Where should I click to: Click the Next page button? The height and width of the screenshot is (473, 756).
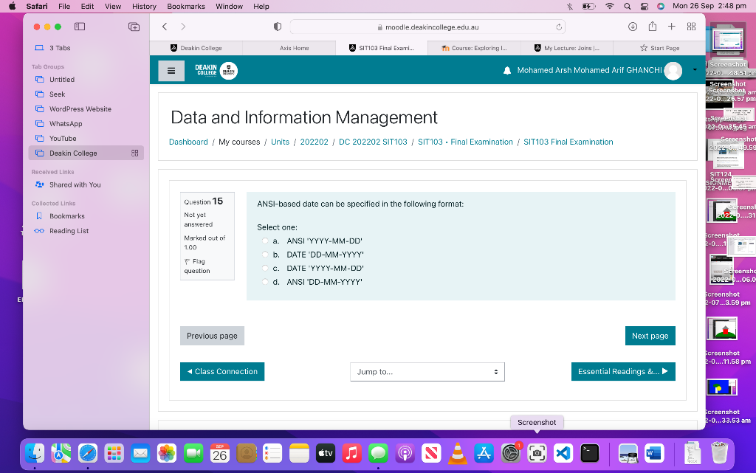650,336
